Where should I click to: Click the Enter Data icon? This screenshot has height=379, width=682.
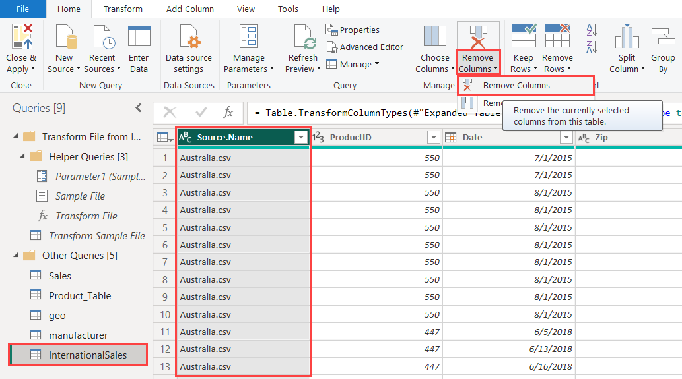click(139, 36)
